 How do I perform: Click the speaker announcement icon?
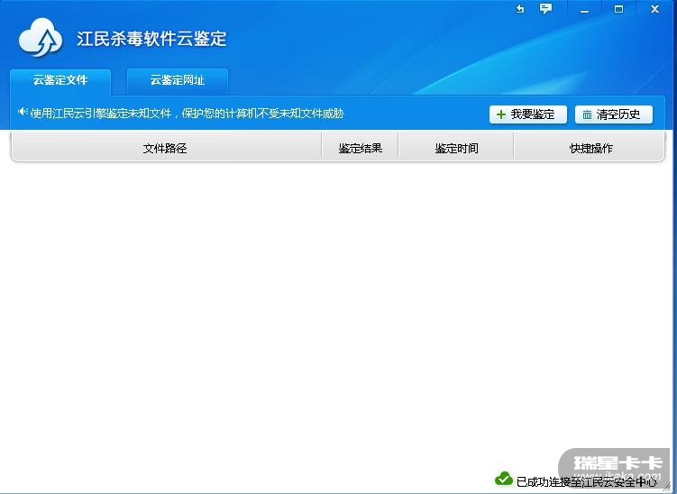tap(23, 113)
